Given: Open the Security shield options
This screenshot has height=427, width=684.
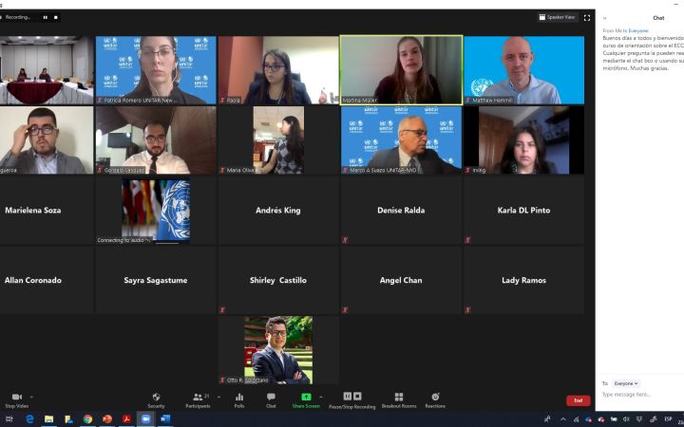Looking at the screenshot, I should (x=156, y=397).
